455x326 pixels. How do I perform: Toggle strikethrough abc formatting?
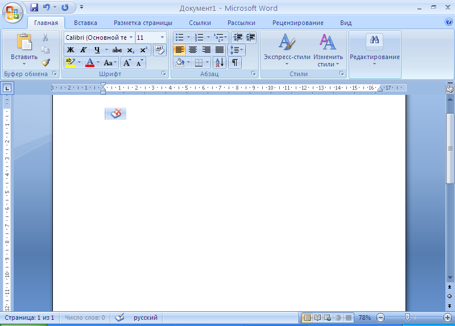117,50
